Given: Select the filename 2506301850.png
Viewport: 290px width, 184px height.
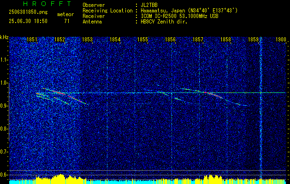Looking at the screenshot, I should (x=28, y=12).
